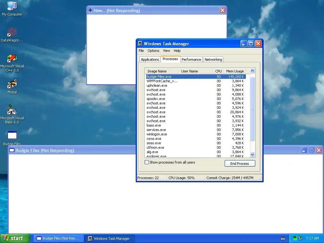
Task: Sort processes by CPU column
Action: 218,71
